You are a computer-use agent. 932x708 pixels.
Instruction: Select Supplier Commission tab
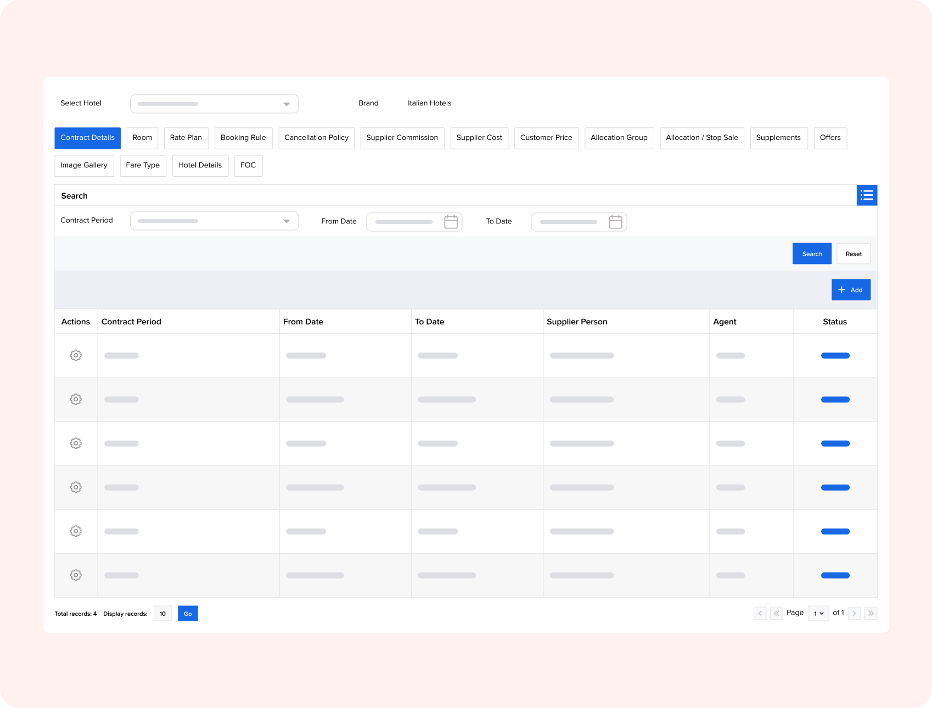(x=402, y=138)
